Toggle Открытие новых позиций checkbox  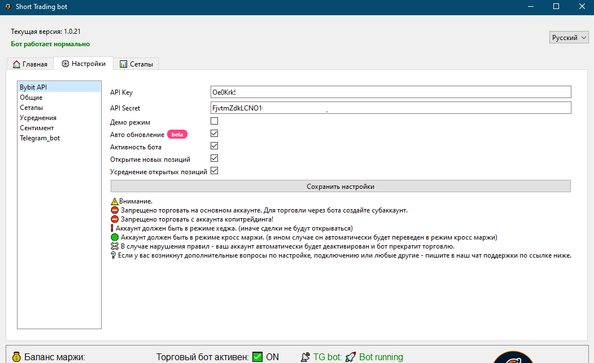point(215,158)
